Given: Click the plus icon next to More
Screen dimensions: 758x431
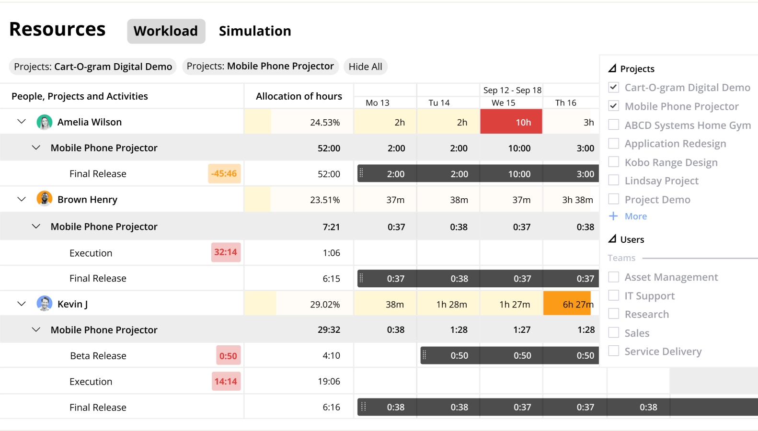Looking at the screenshot, I should 614,216.
